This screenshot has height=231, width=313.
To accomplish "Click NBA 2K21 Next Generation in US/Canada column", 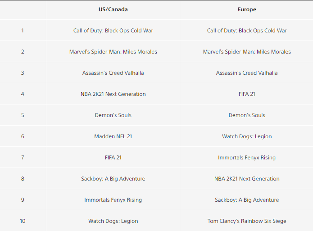I will (x=113, y=94).
